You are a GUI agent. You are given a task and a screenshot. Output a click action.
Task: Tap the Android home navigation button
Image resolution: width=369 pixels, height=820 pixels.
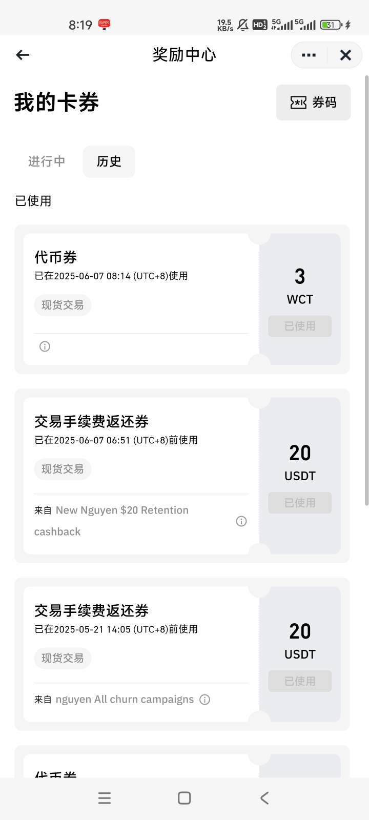click(x=184, y=798)
